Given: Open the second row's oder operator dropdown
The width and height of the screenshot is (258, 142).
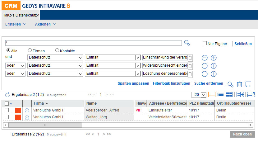Looking at the screenshot, I should (x=22, y=66).
